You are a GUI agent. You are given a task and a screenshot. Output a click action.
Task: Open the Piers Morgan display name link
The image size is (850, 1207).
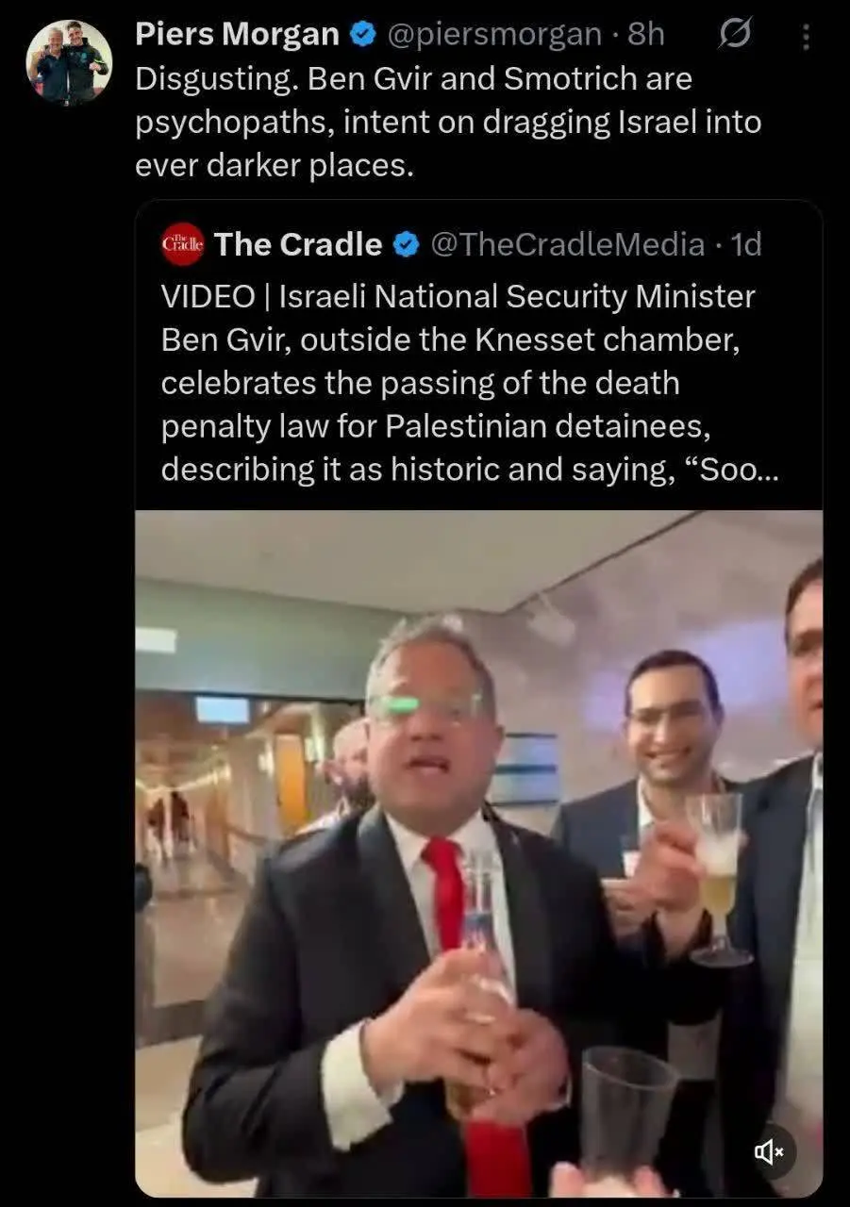click(x=238, y=35)
